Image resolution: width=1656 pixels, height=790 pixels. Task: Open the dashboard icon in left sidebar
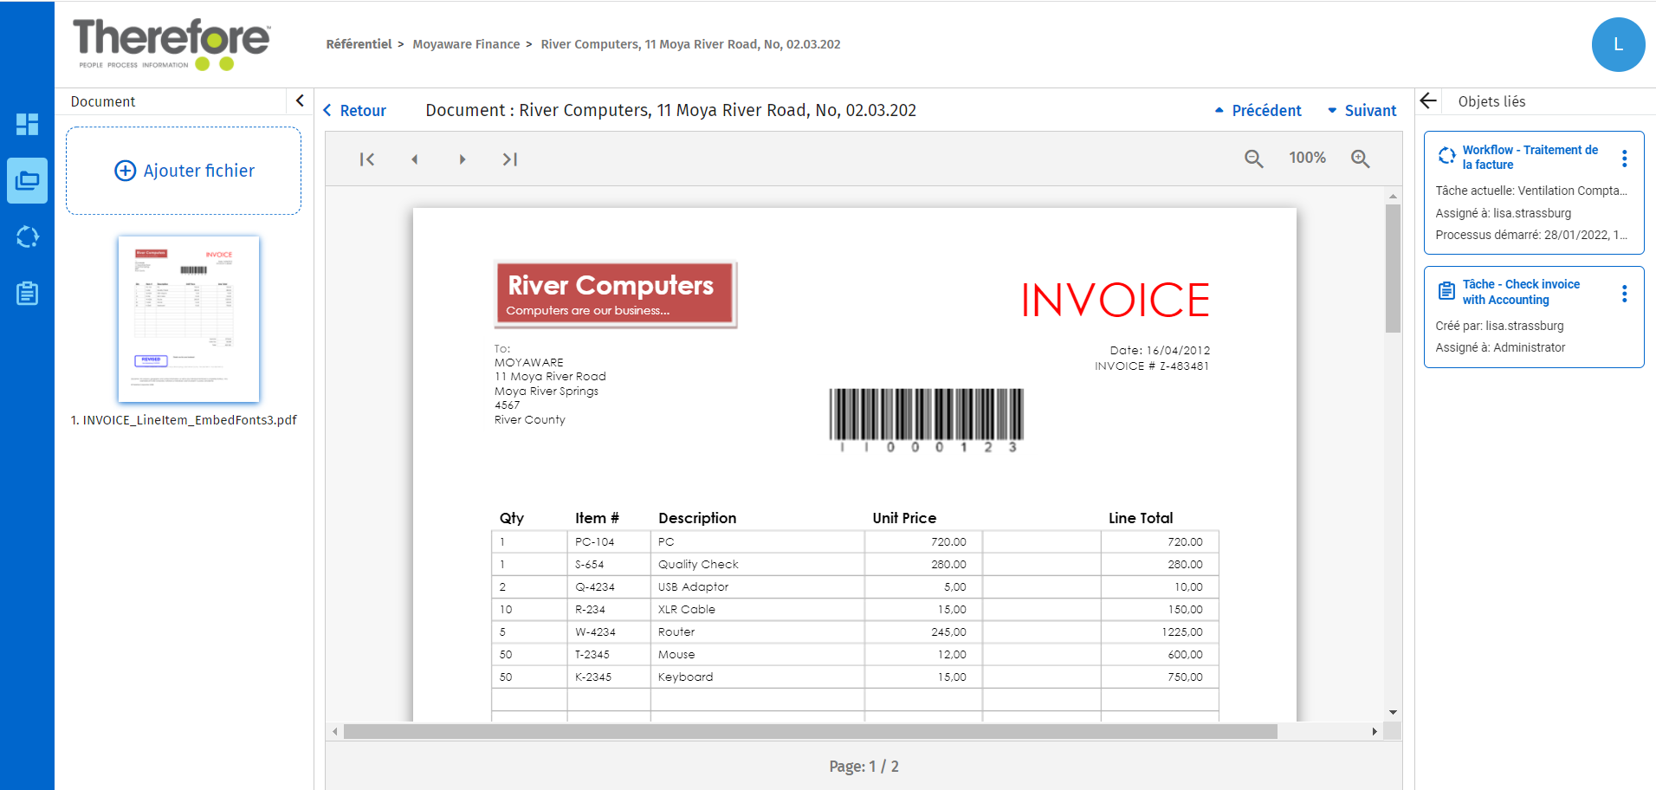(x=27, y=125)
